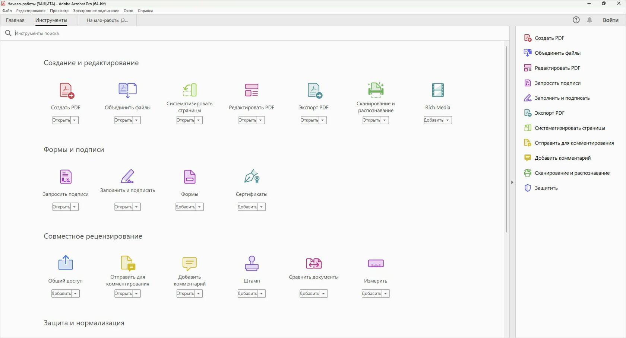Click the Войти sign-in button
This screenshot has height=338, width=626.
tap(611, 20)
